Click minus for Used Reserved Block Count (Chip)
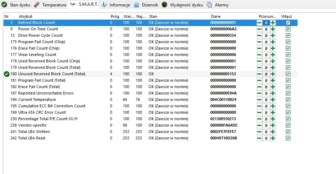The height and width of the screenshot is (174, 336). click(x=259, y=61)
